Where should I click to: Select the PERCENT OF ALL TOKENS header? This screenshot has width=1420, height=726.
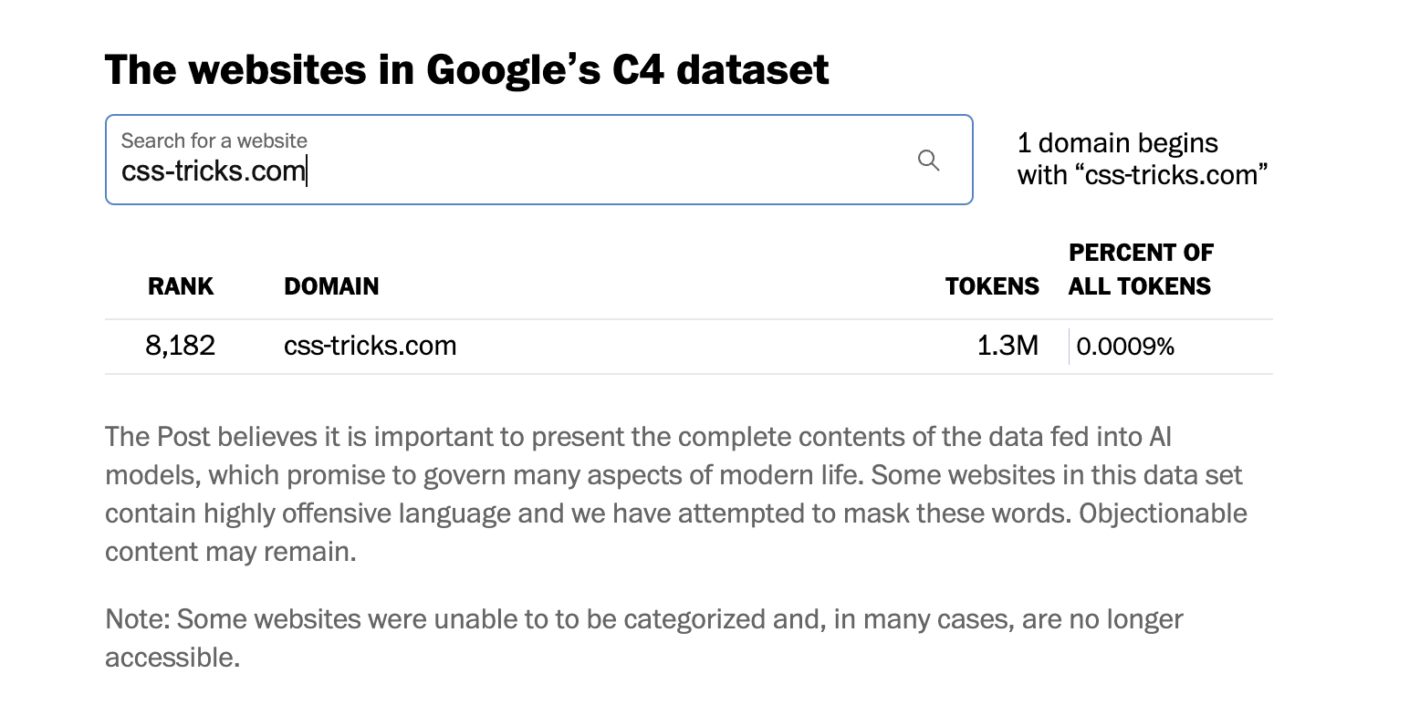tap(1140, 269)
